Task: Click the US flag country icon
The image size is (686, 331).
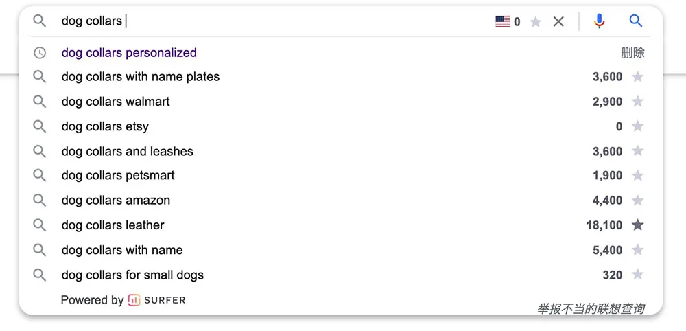Action: (503, 21)
